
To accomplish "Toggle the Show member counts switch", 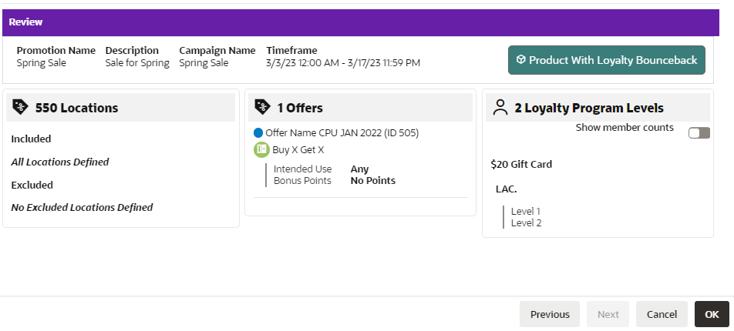I will click(x=699, y=133).
